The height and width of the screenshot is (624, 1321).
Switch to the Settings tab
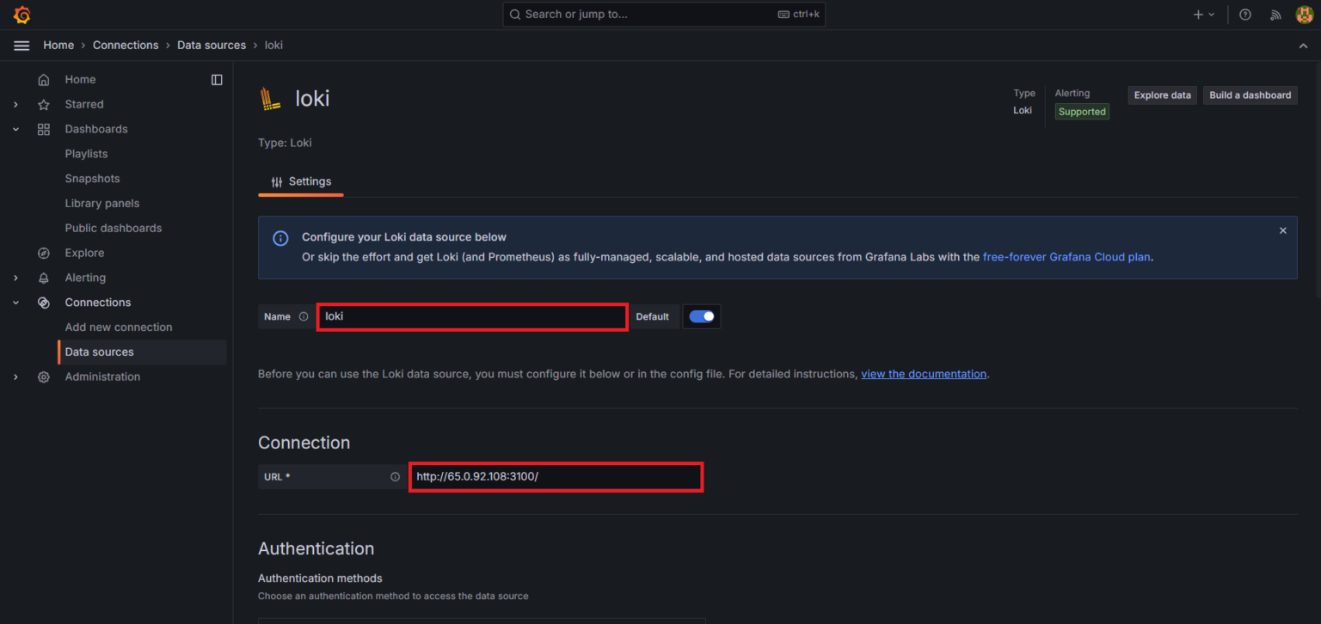[x=300, y=181]
